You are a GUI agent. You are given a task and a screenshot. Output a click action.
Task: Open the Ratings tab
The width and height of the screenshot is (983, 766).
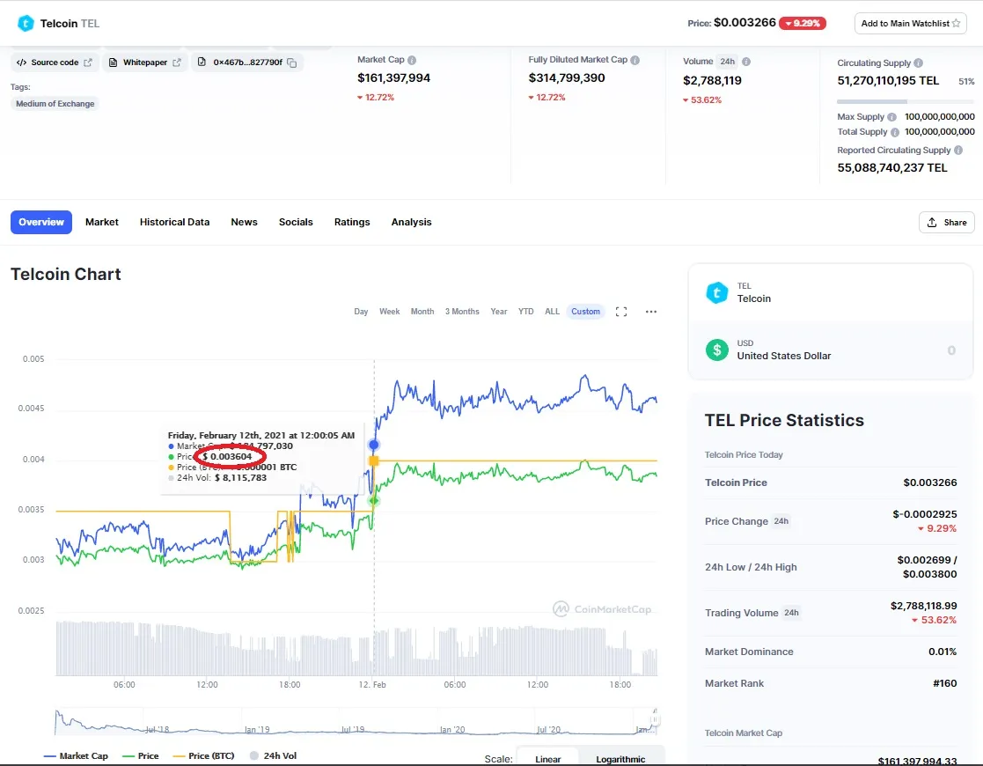352,222
